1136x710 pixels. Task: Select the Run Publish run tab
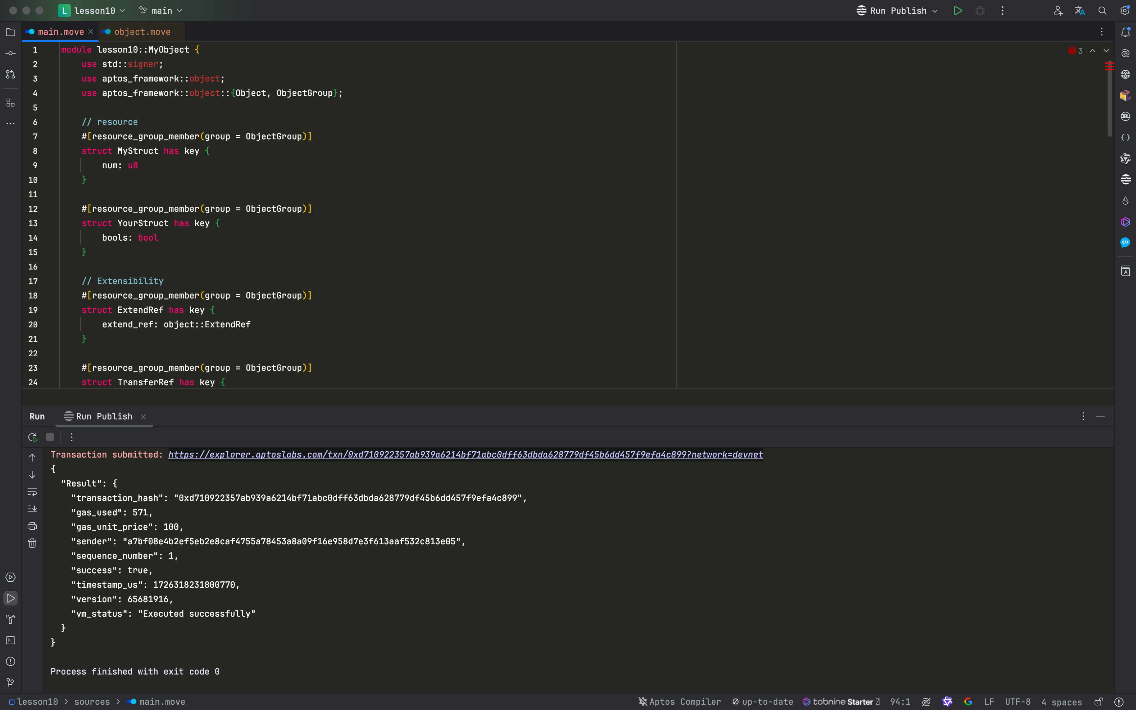click(x=104, y=416)
